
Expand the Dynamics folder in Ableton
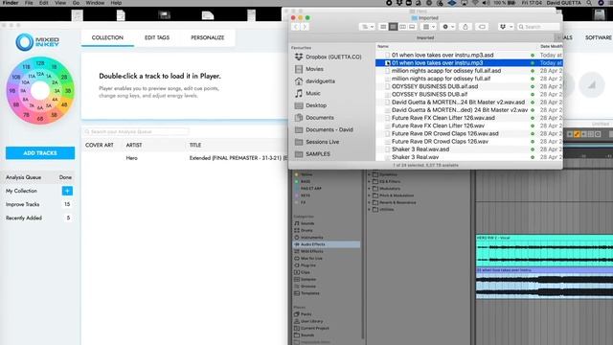[x=369, y=174]
